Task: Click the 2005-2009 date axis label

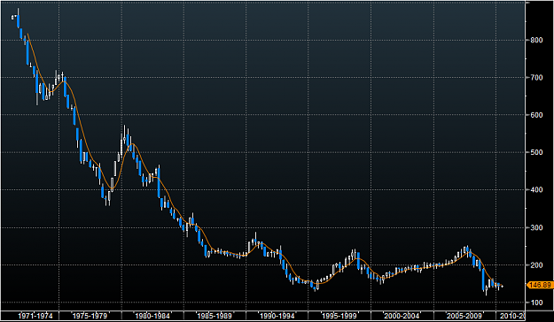Action: (464, 316)
